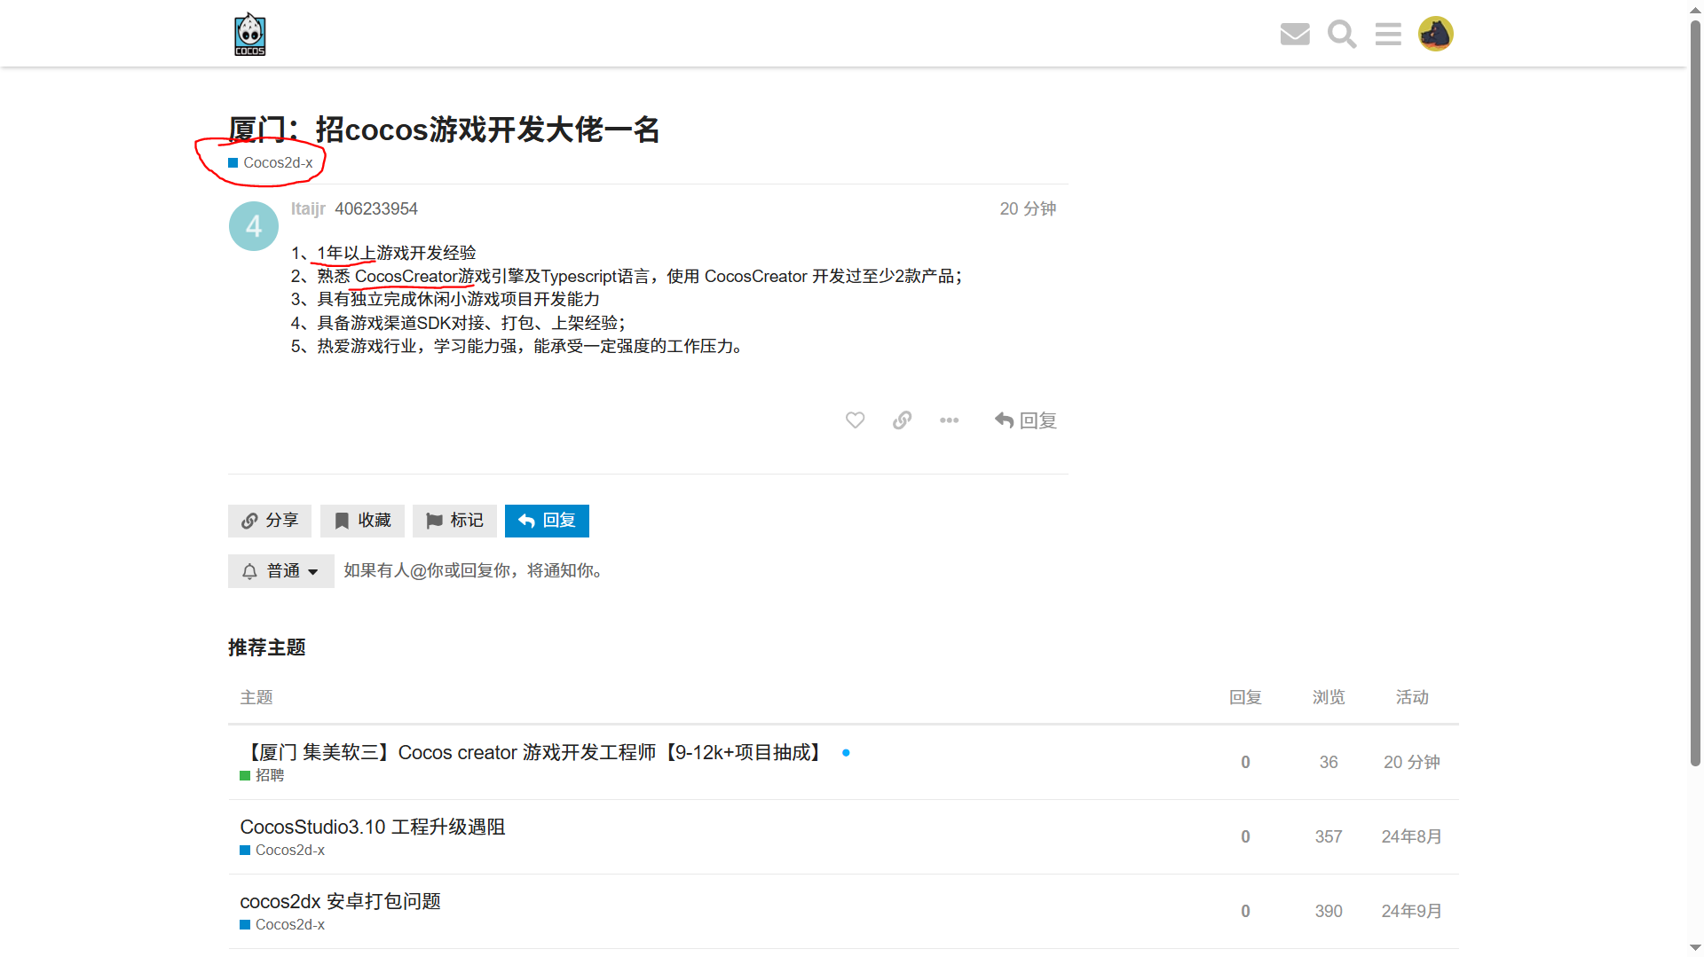Click the blue 回复 reply button

(x=547, y=521)
